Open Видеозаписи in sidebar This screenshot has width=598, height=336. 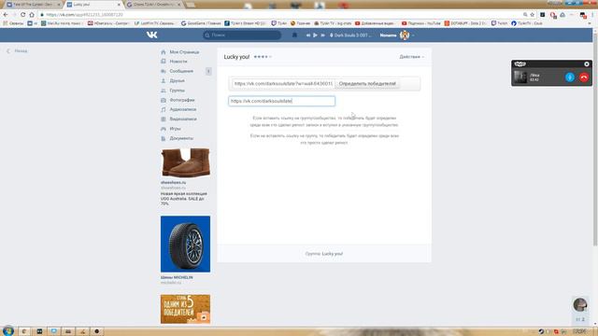click(x=183, y=119)
